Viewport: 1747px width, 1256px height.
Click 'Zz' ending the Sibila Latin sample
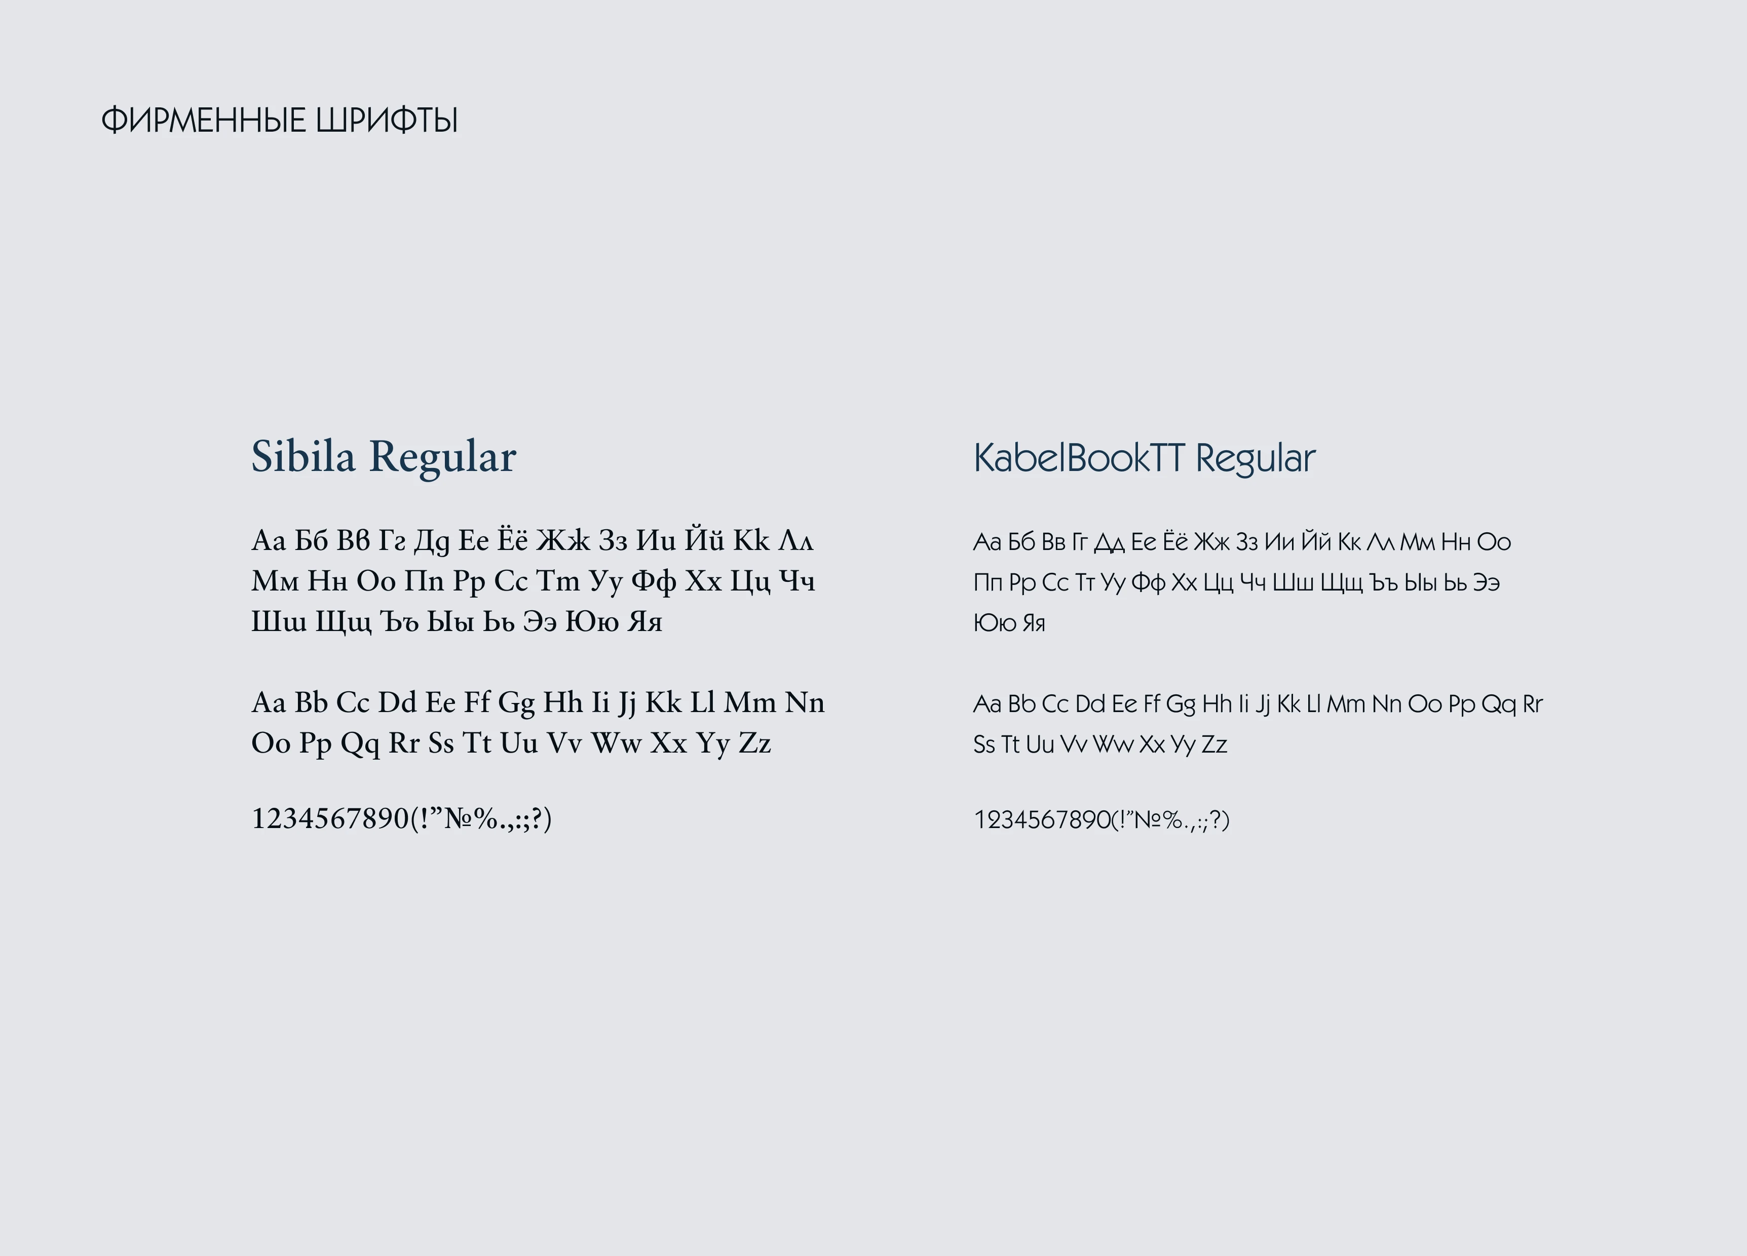(755, 744)
